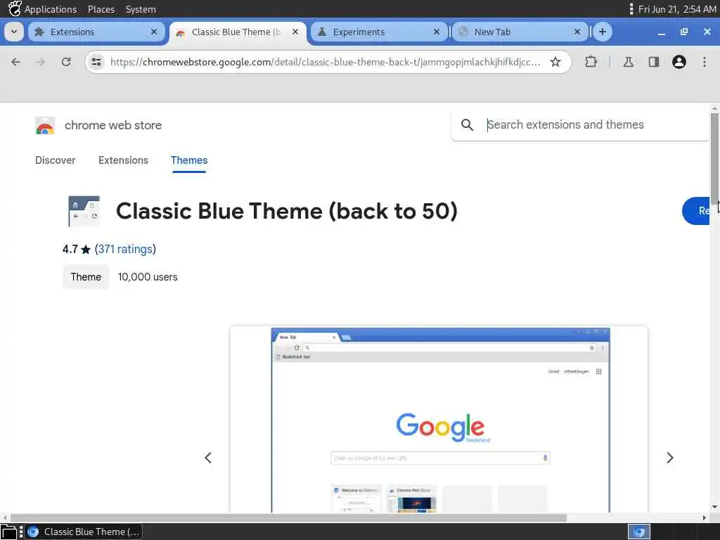Click the show desktop icon in taskbar

click(8, 532)
